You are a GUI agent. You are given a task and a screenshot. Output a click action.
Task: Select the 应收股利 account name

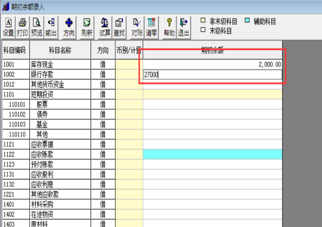point(42,174)
